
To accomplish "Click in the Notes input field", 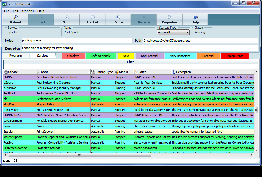I will point(76,41).
